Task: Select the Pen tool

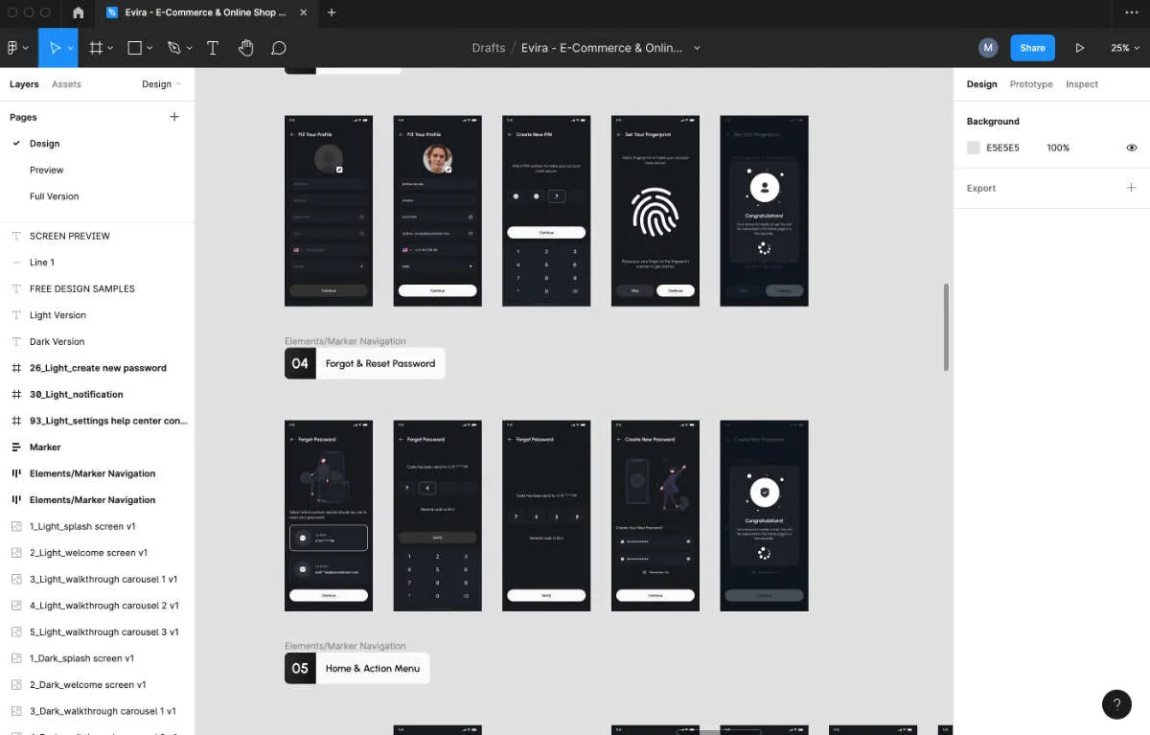Action: tap(172, 48)
